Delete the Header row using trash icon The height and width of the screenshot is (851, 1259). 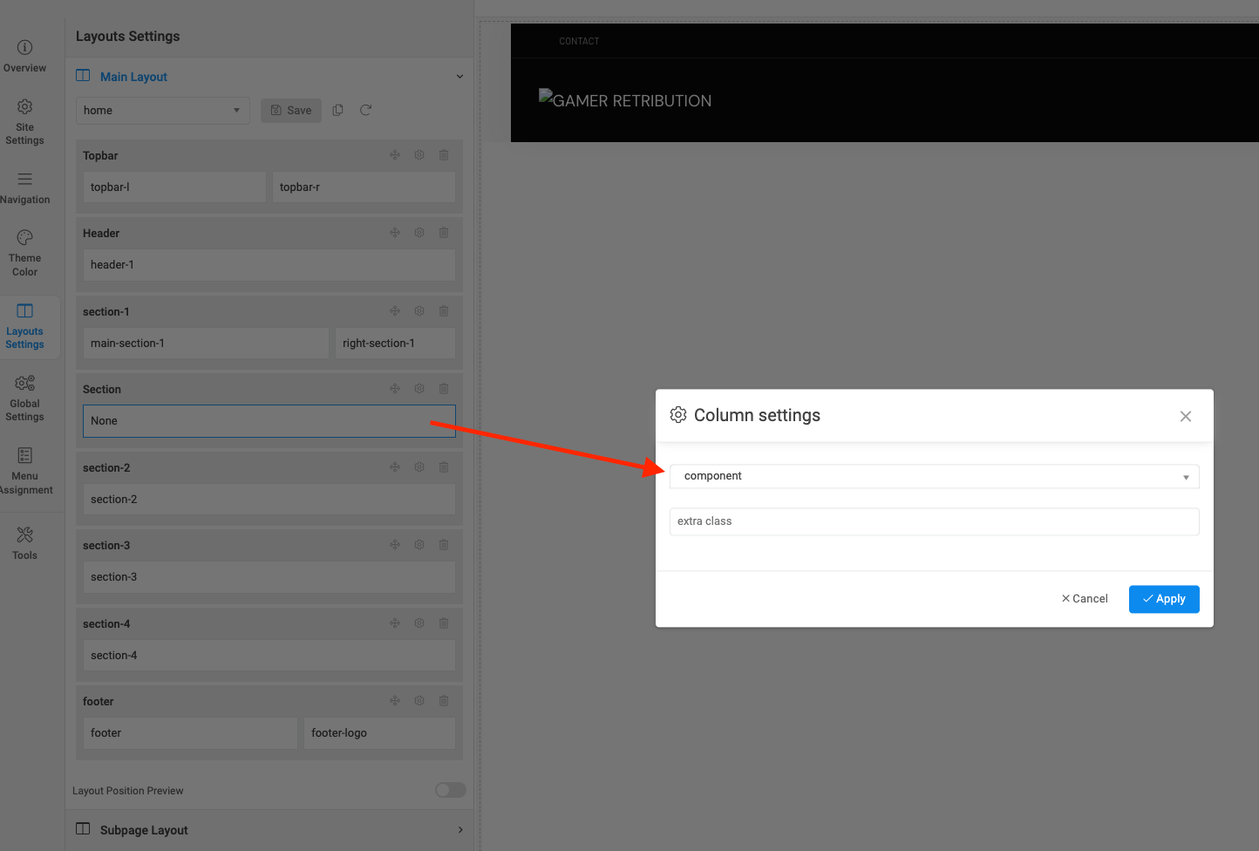click(x=444, y=233)
